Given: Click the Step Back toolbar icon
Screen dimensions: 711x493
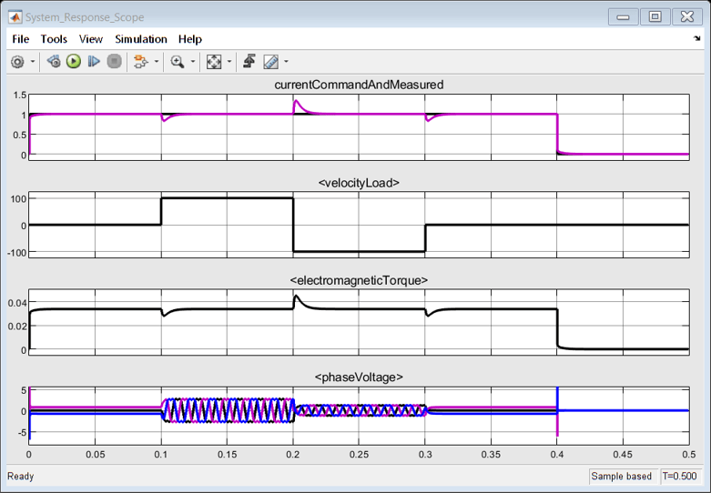Looking at the screenshot, I should click(x=54, y=62).
